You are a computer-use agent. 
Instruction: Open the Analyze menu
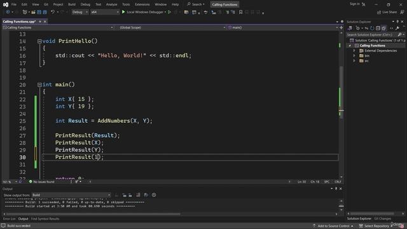(x=111, y=4)
